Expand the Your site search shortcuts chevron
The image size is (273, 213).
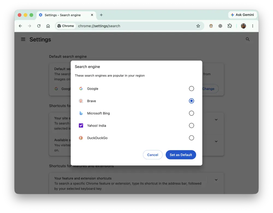point(216,120)
